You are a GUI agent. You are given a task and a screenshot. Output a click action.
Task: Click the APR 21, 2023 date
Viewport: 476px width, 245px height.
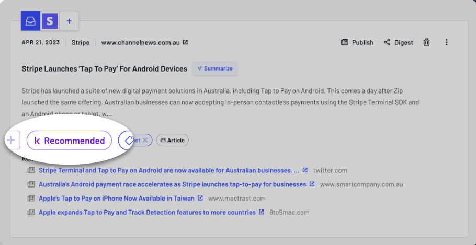(41, 42)
